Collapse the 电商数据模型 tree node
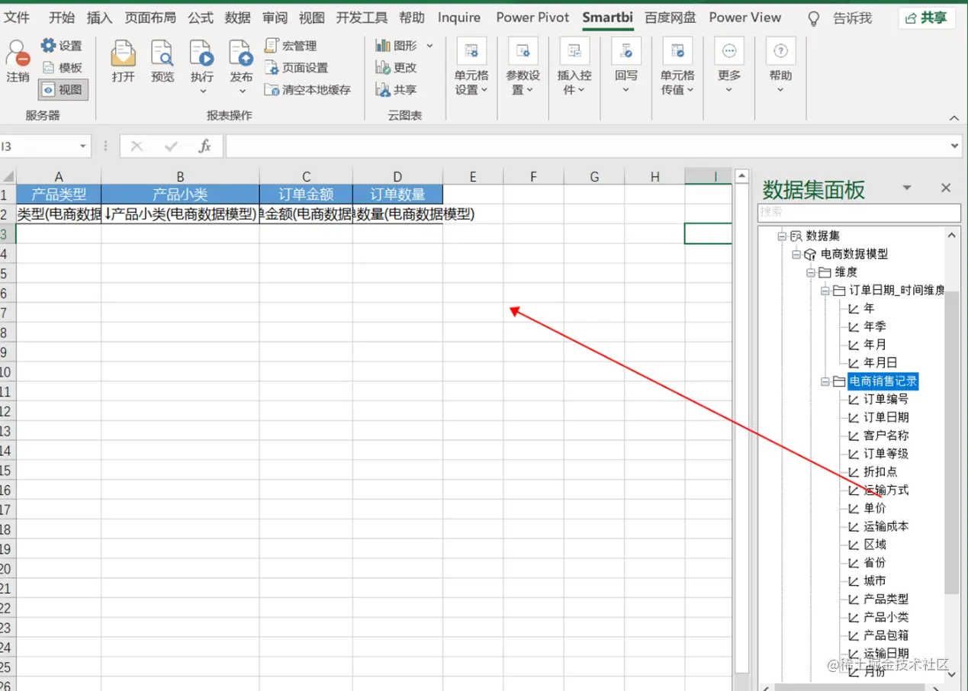Screen dimensions: 968x691 tap(796, 254)
